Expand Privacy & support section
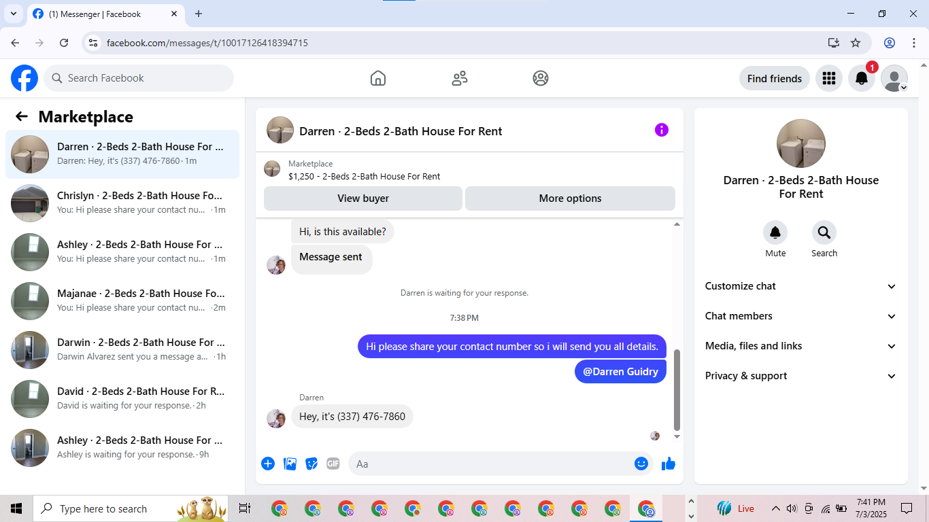This screenshot has width=929, height=522. [x=801, y=376]
